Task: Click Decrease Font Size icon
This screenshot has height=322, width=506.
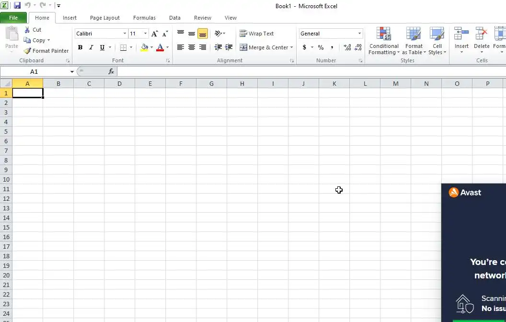Action: coord(165,34)
